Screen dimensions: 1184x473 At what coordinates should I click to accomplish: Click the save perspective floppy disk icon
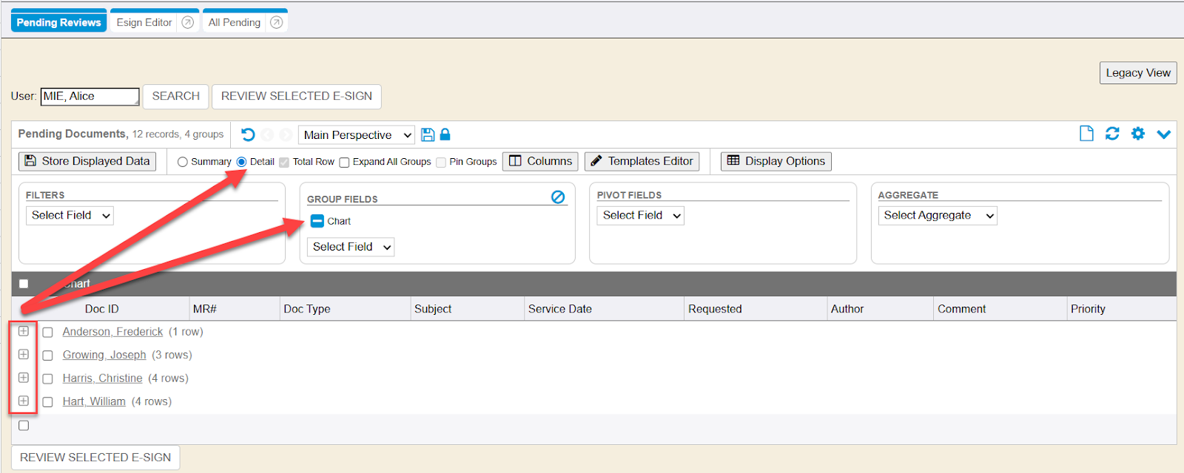pyautogui.click(x=428, y=135)
